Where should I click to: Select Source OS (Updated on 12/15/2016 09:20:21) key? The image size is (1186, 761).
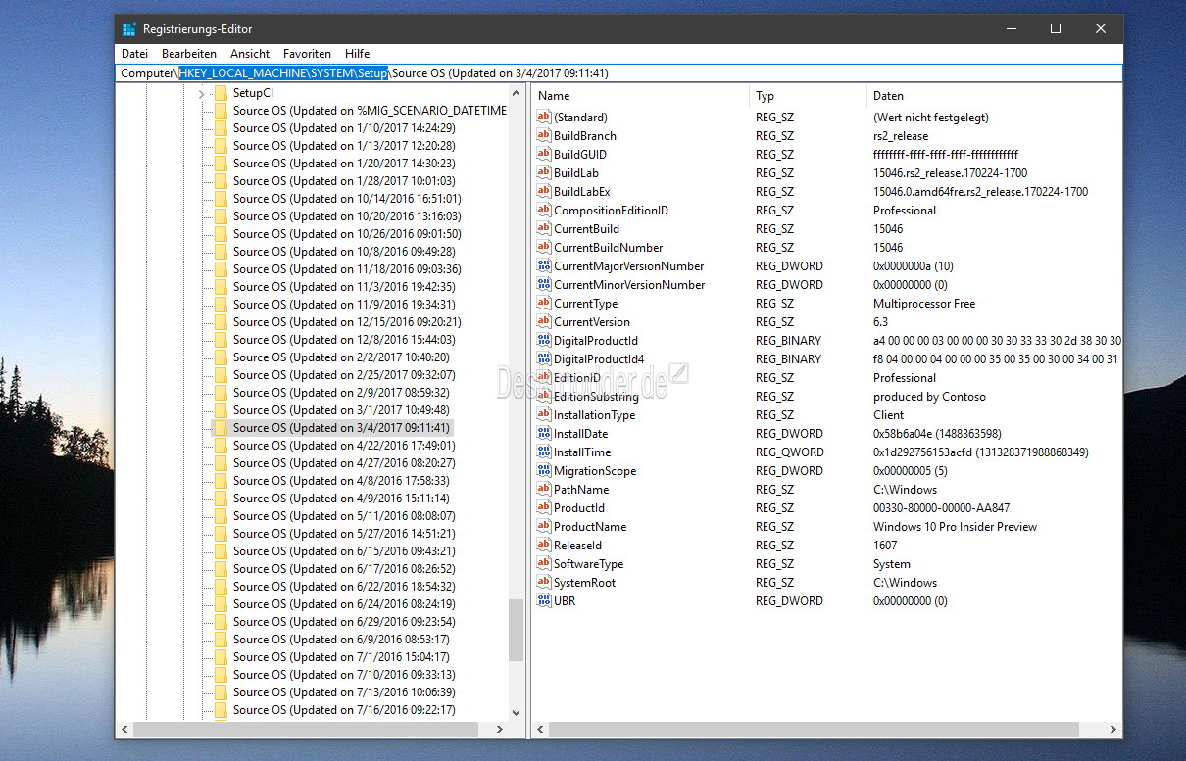[x=347, y=322]
